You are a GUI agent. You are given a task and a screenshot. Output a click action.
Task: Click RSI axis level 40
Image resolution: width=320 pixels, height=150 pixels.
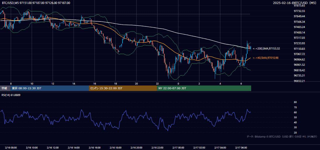pos(295,122)
